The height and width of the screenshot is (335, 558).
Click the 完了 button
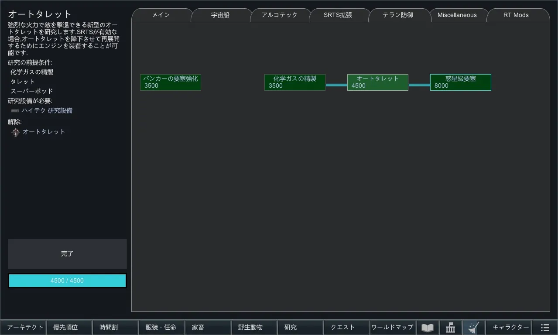pos(67,254)
